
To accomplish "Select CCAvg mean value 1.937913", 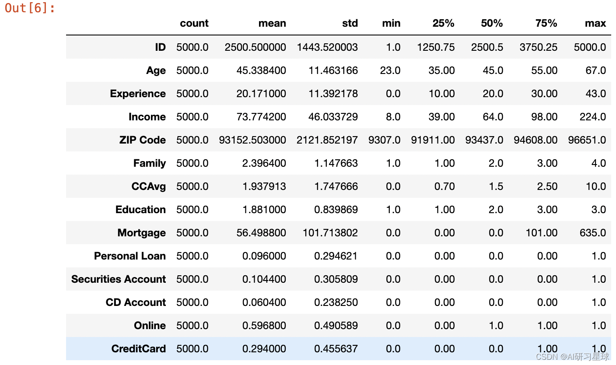I will point(264,186).
